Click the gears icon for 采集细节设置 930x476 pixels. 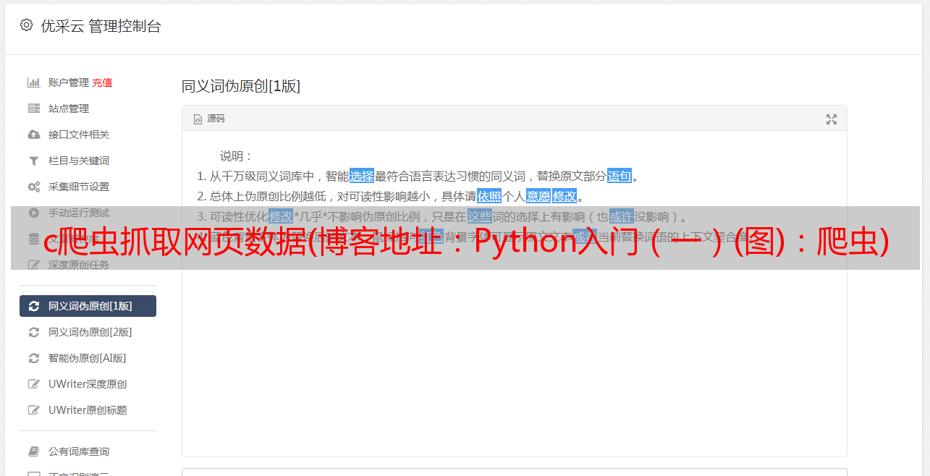click(x=33, y=187)
